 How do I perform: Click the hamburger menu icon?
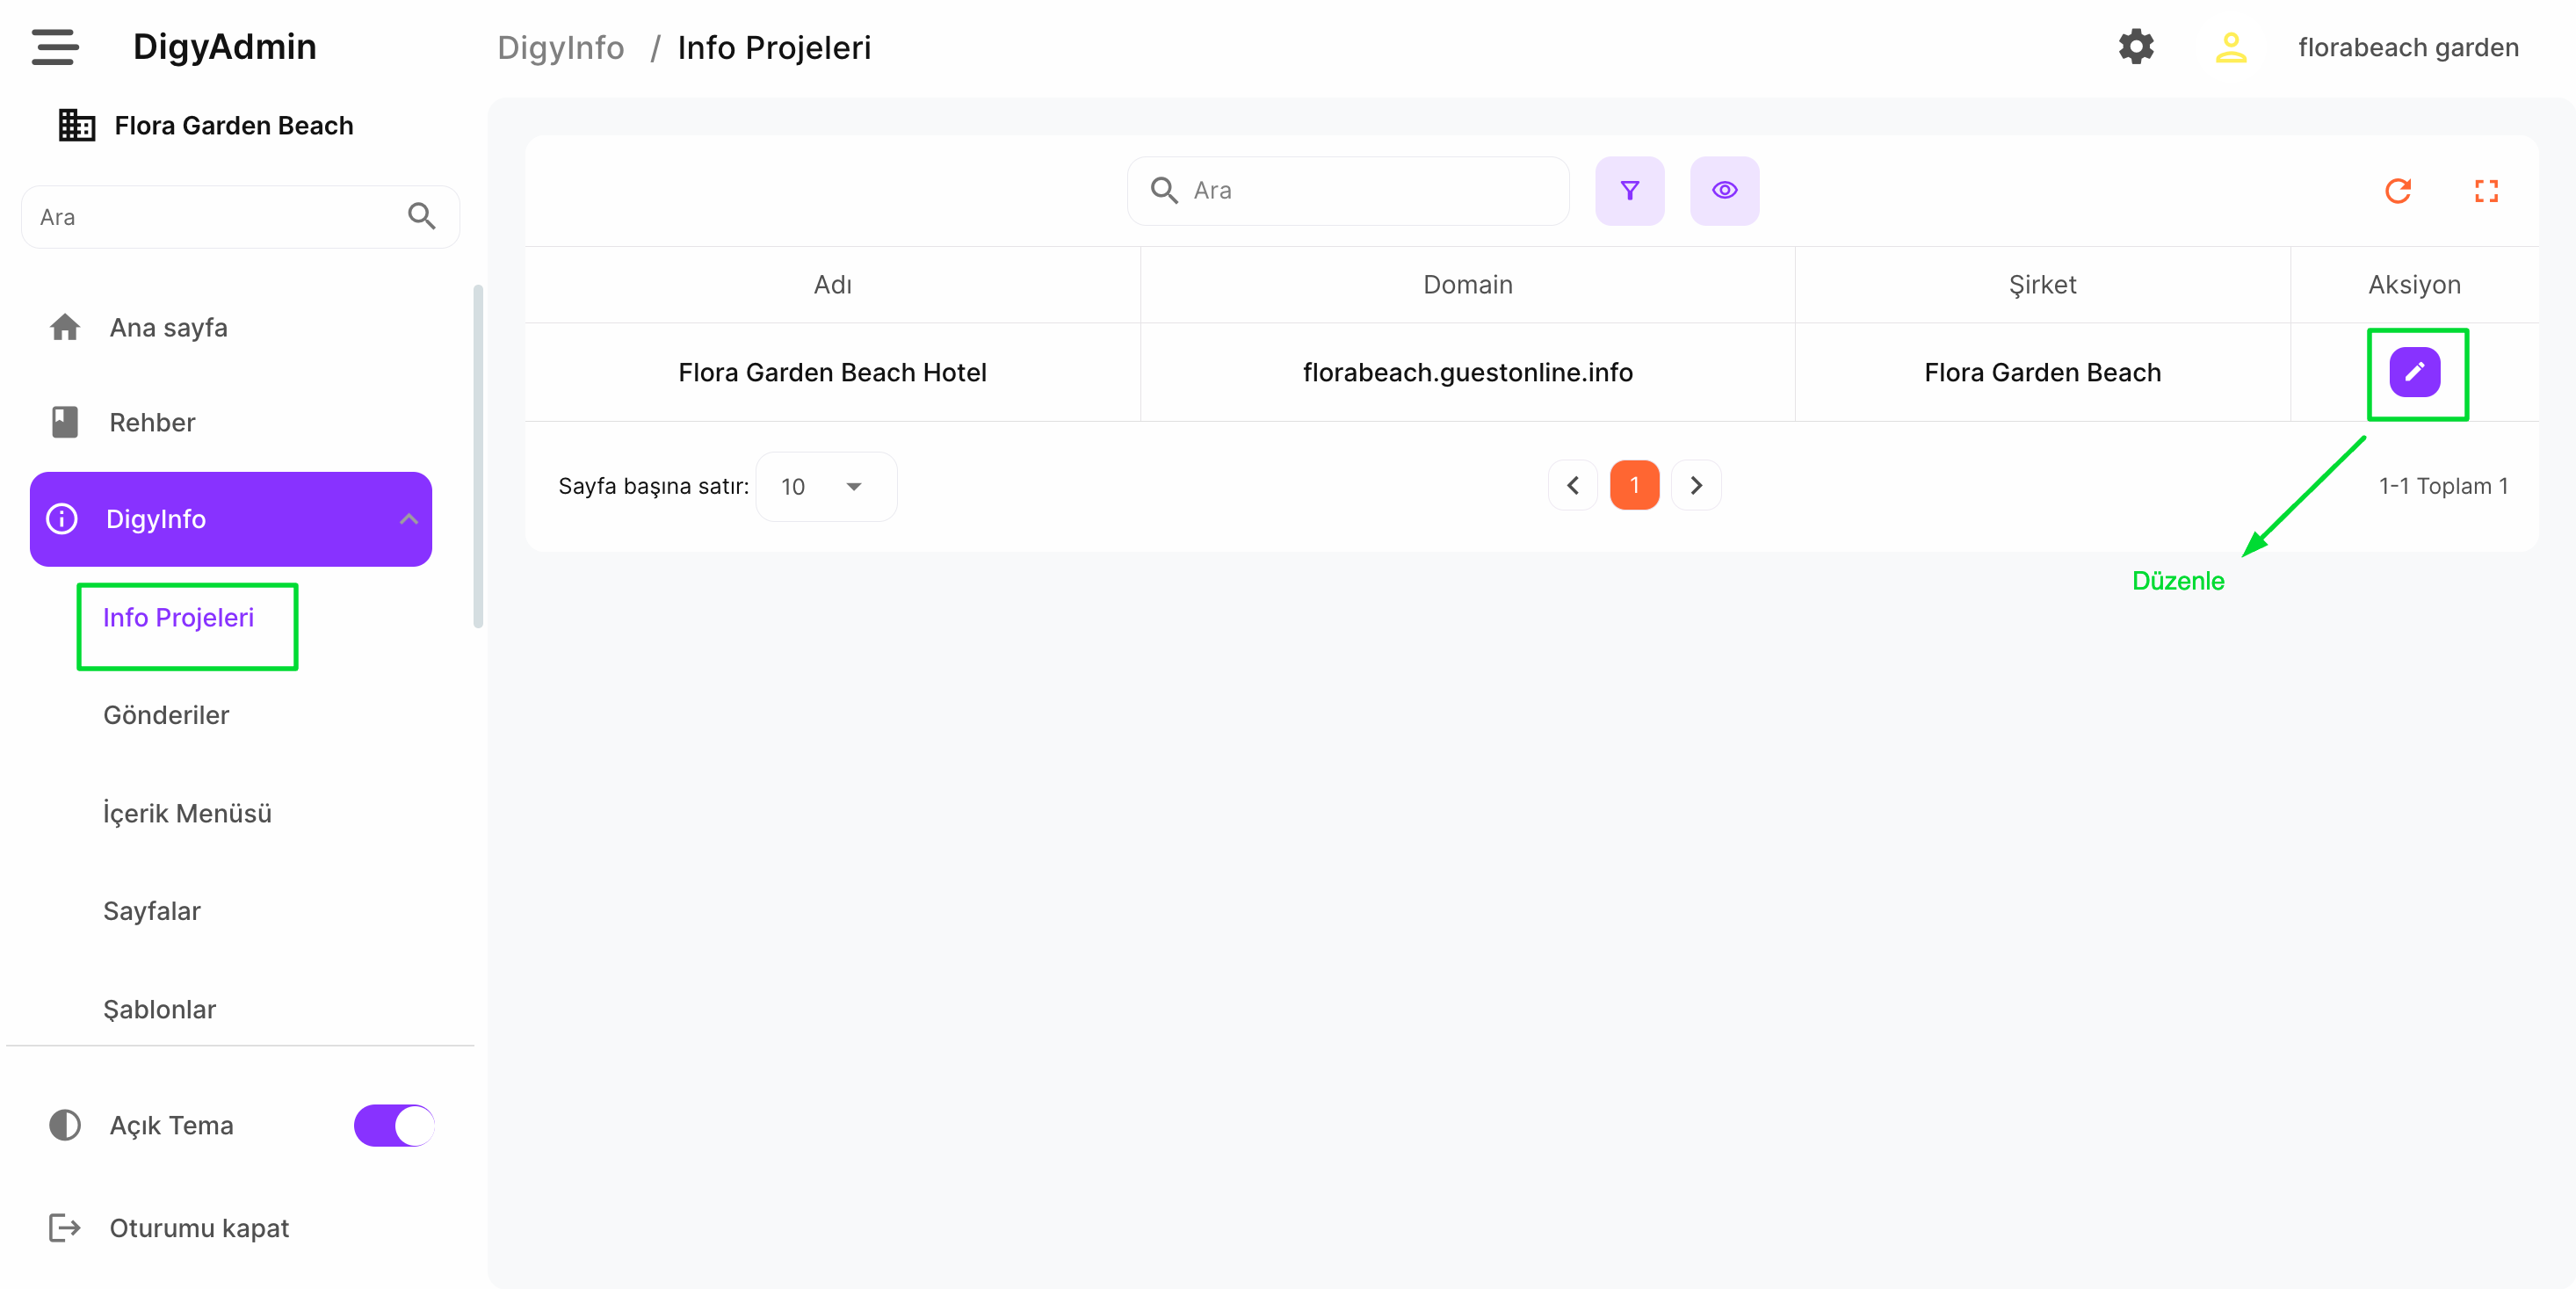54,47
